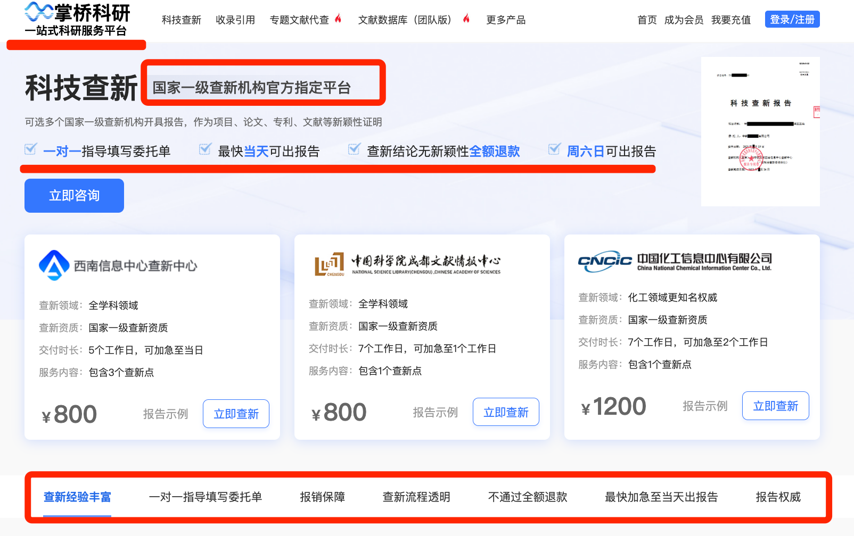View 报告示例 for 中国化工信息中心
Image resolution: width=854 pixels, height=536 pixels.
click(705, 406)
